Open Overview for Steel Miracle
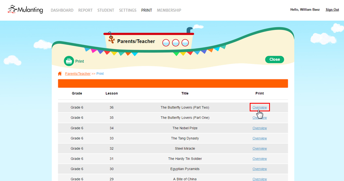This screenshot has height=181, width=344. pos(259,148)
